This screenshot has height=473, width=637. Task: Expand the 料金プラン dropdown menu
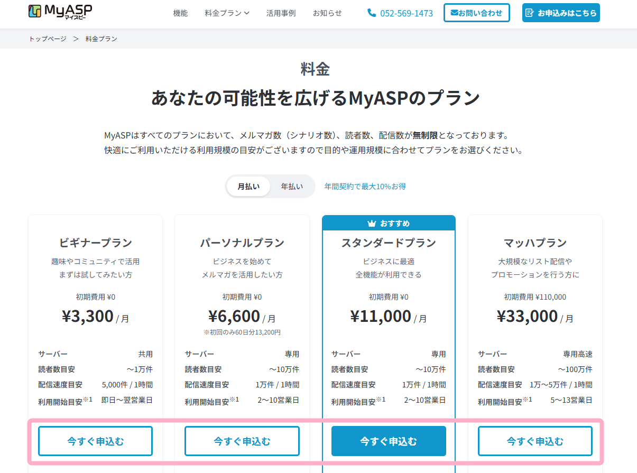pyautogui.click(x=227, y=13)
